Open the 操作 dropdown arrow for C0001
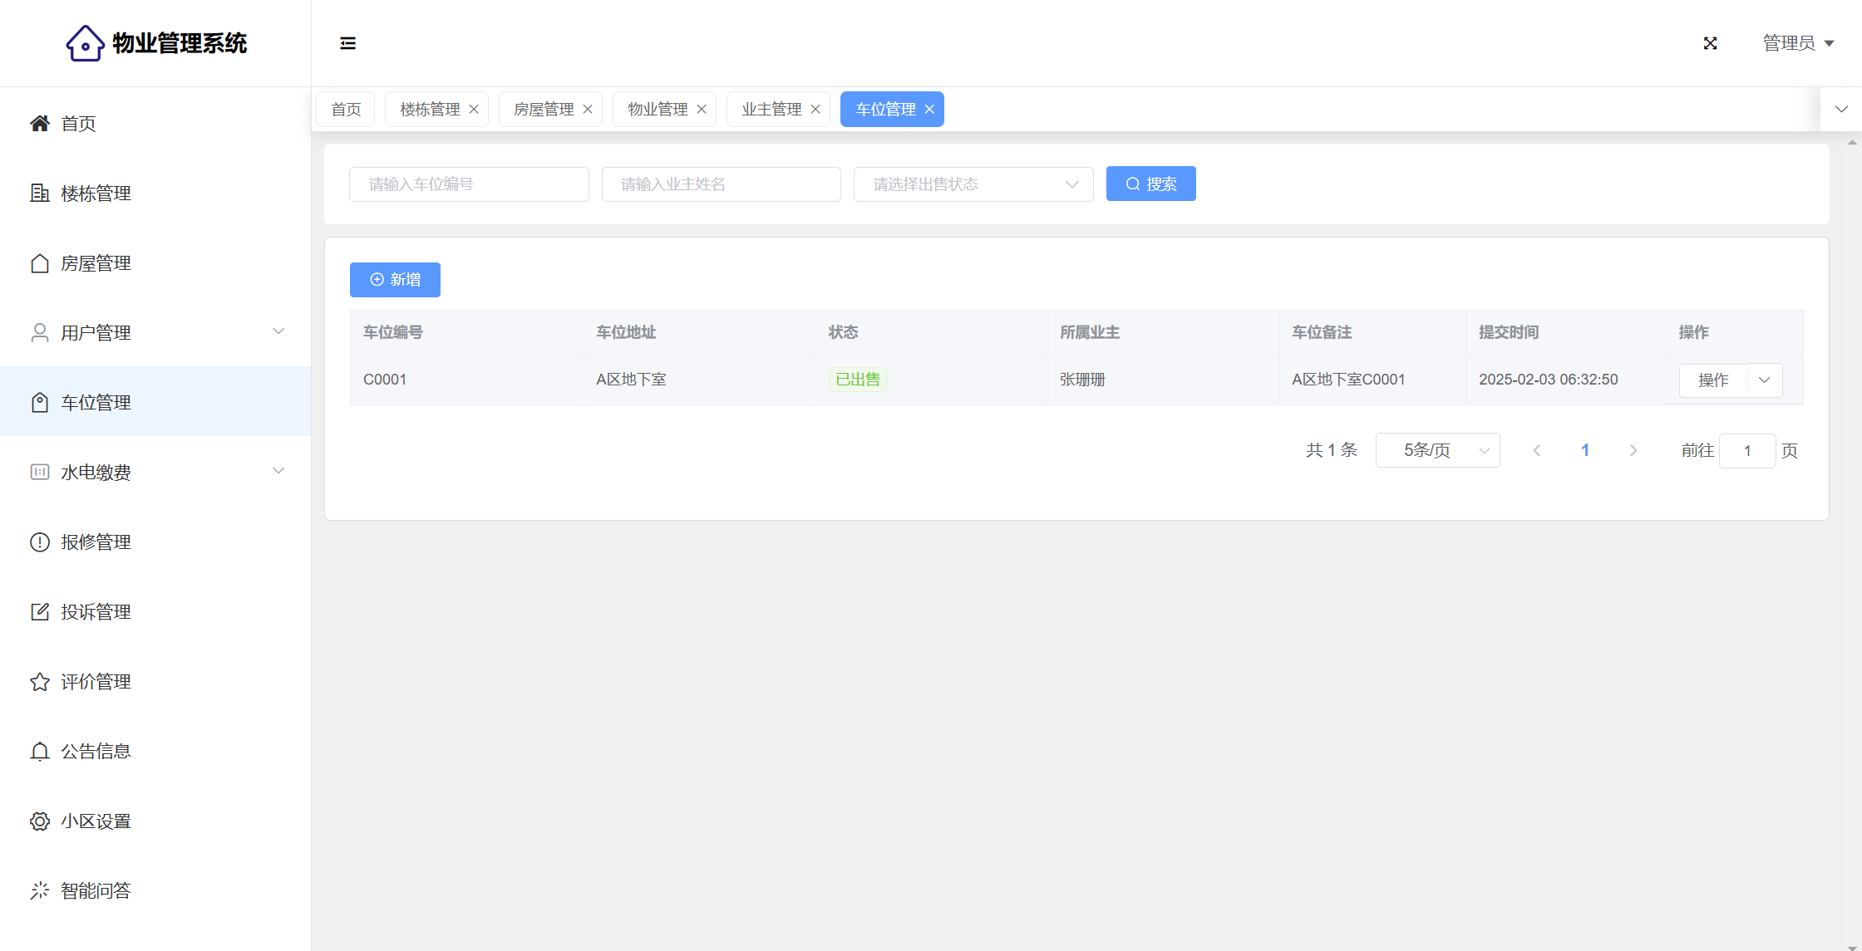Viewport: 1862px width, 951px height. click(x=1765, y=380)
